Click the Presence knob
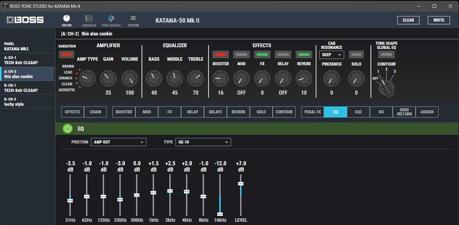Screen dimensions: 459x225 click(331, 79)
